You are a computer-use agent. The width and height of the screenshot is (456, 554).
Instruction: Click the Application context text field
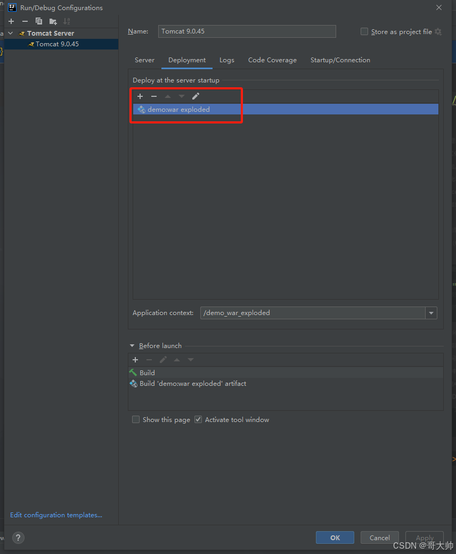(x=313, y=313)
